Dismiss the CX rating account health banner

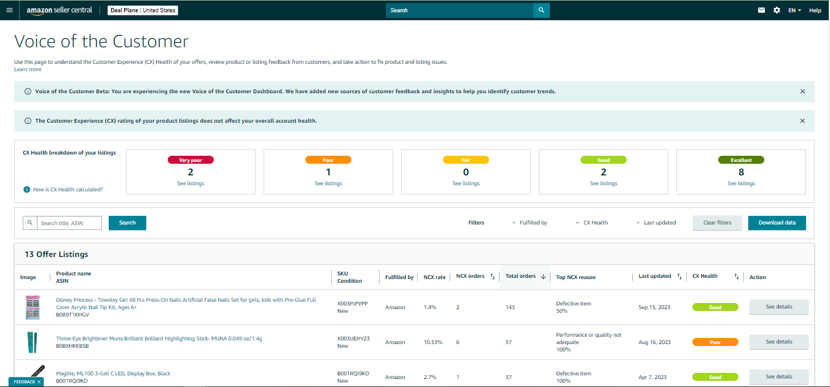point(802,121)
